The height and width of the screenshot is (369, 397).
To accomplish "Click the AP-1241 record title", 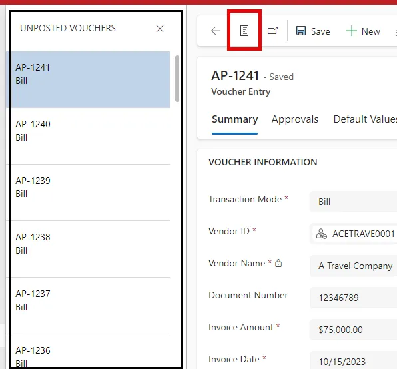I will click(235, 75).
